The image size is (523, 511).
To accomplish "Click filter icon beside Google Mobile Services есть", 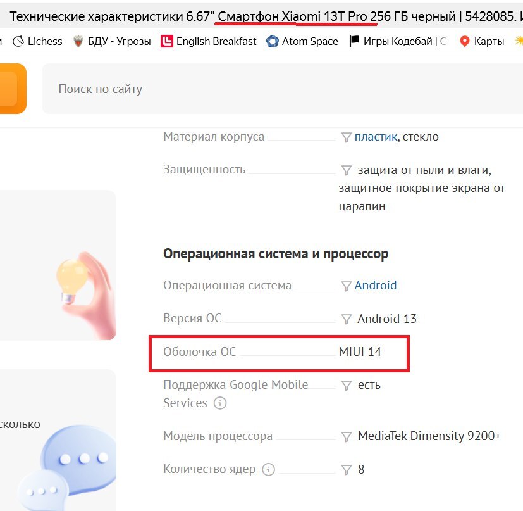I will coord(346,386).
